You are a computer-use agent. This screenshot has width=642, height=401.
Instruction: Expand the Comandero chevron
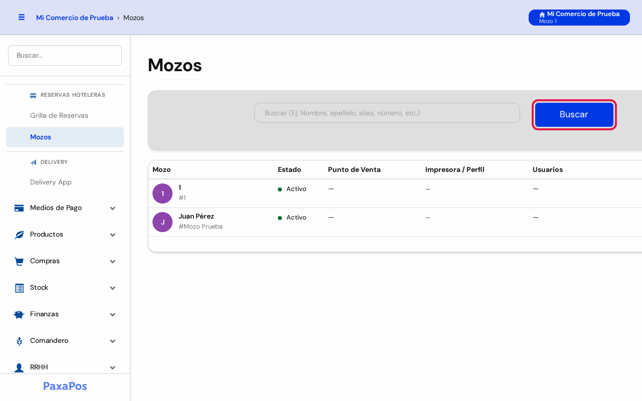(x=113, y=341)
